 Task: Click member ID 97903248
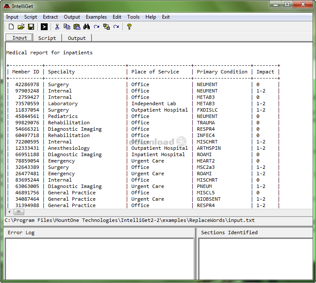click(27, 91)
